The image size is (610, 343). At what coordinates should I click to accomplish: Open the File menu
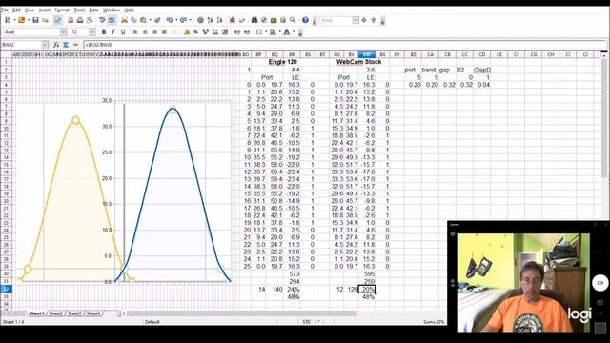[x=5, y=10]
